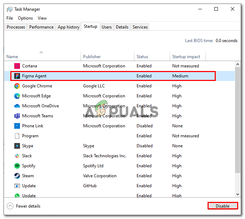Click the scrollbar down arrow
The image size is (245, 219).
click(238, 194)
